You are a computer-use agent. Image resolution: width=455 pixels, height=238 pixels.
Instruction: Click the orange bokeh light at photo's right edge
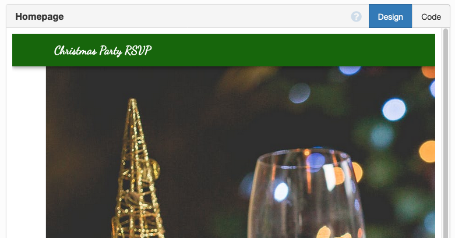pyautogui.click(x=428, y=151)
